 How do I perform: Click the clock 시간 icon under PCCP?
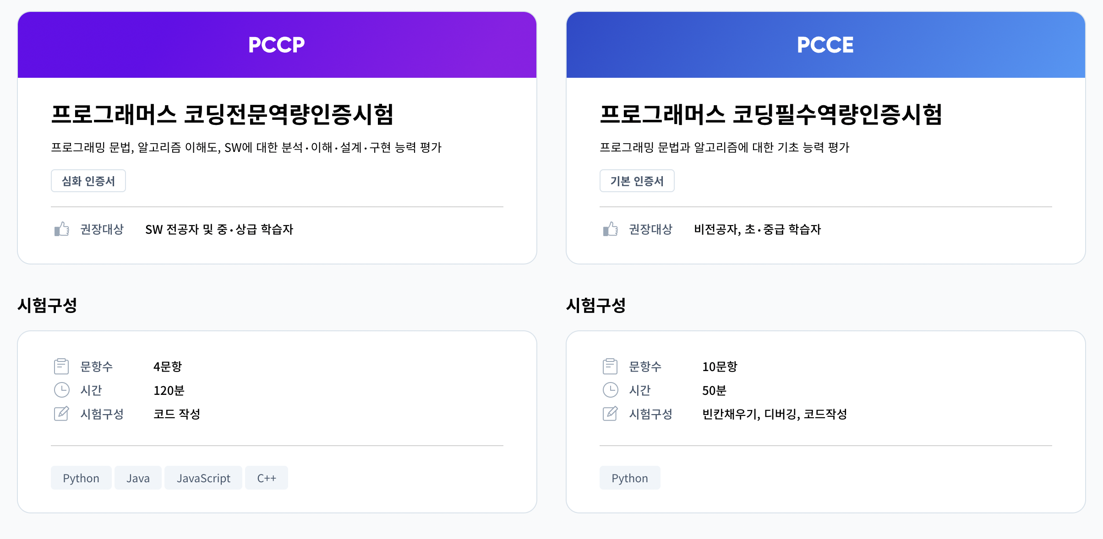point(61,390)
